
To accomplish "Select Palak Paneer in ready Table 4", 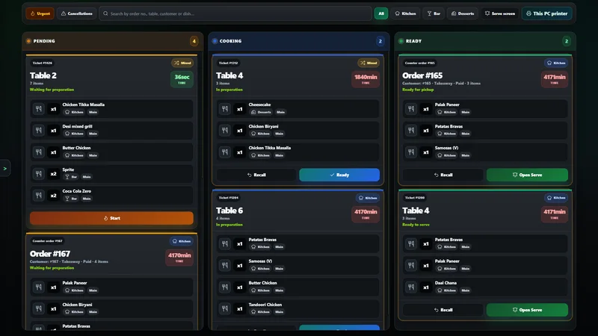I will pyautogui.click(x=485, y=266).
